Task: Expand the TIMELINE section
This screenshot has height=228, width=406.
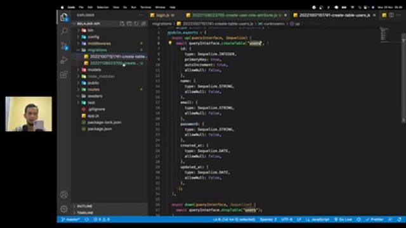Action: [x=110, y=213]
